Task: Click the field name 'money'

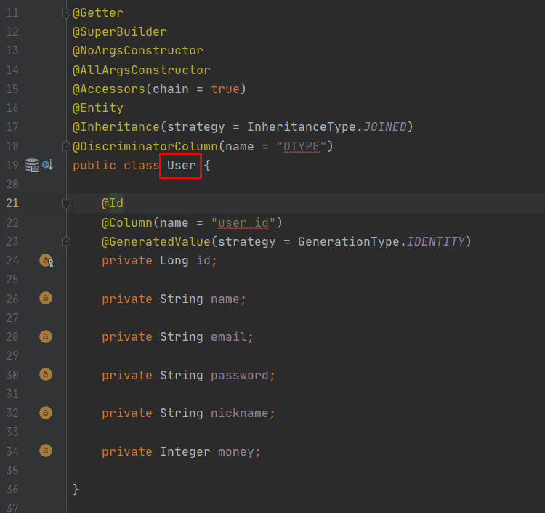Action: [236, 452]
